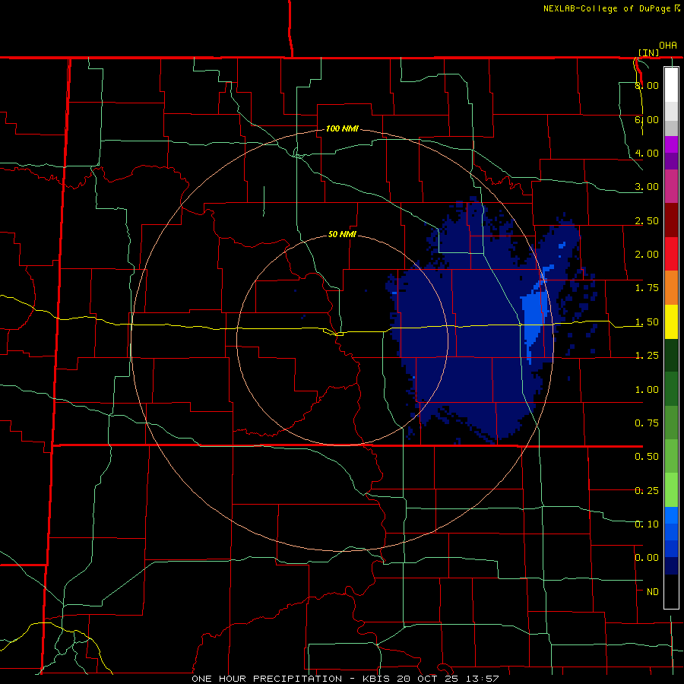Click the 0.25 legend value
Screen dimensions: 684x684
coord(647,491)
